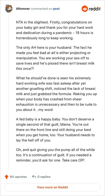
Task: Collapse comment via vertical thread line
Action: click(x=9, y=91)
